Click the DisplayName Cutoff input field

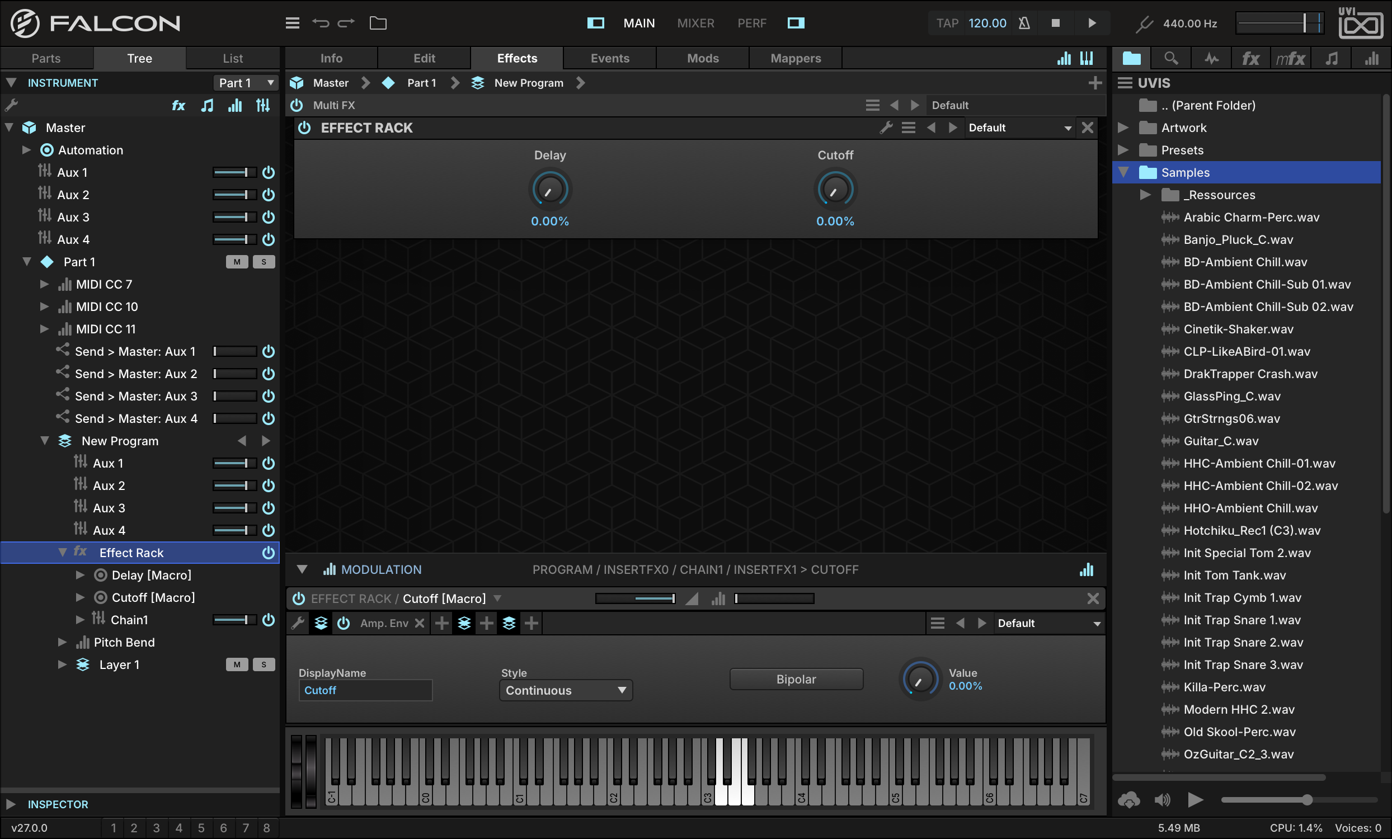[x=365, y=690]
